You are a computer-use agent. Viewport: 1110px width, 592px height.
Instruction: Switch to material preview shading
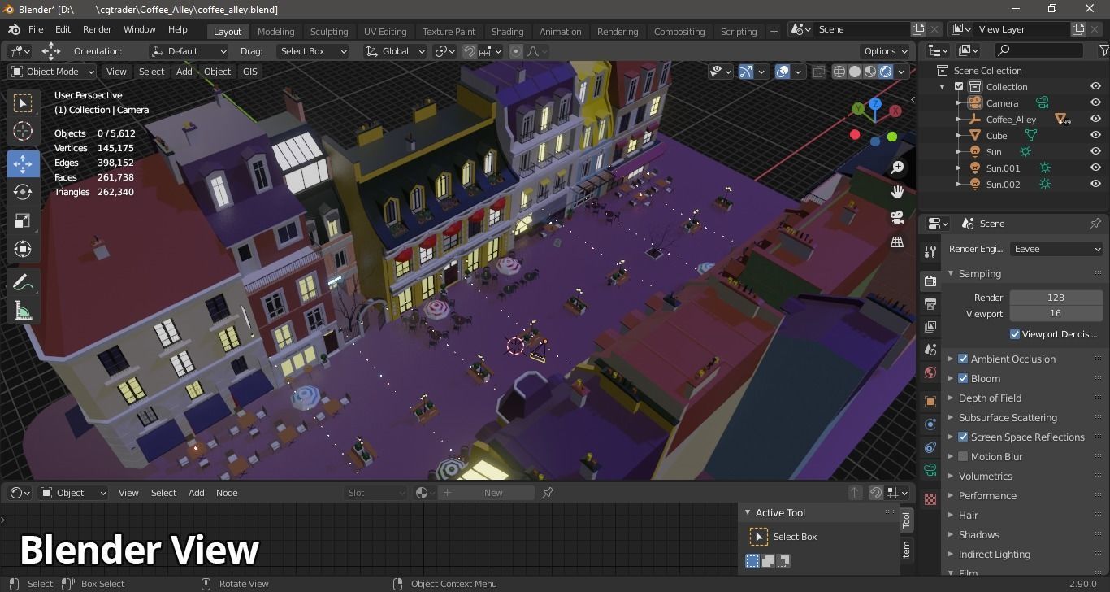click(x=870, y=72)
